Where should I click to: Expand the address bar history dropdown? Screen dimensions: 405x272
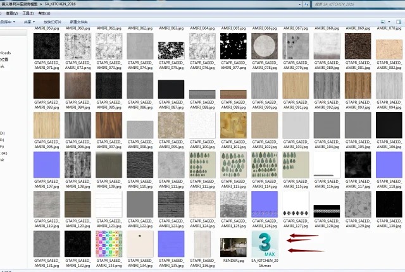point(300,4)
